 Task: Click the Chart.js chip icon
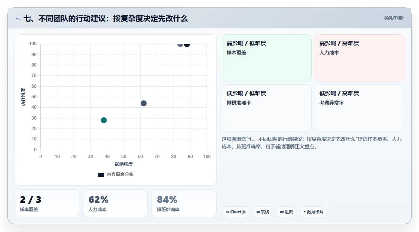(x=227, y=212)
